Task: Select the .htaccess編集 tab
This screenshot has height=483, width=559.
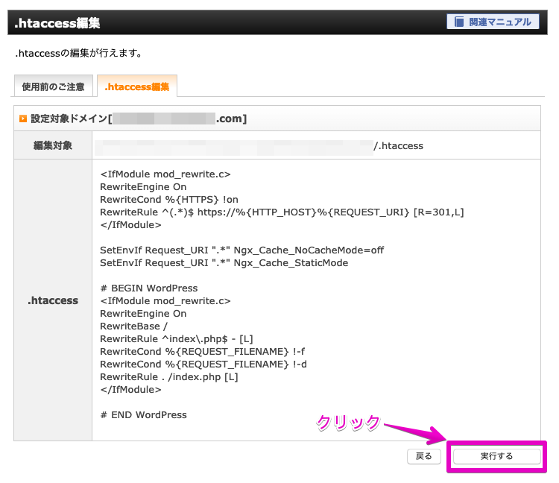Action: pos(137,86)
